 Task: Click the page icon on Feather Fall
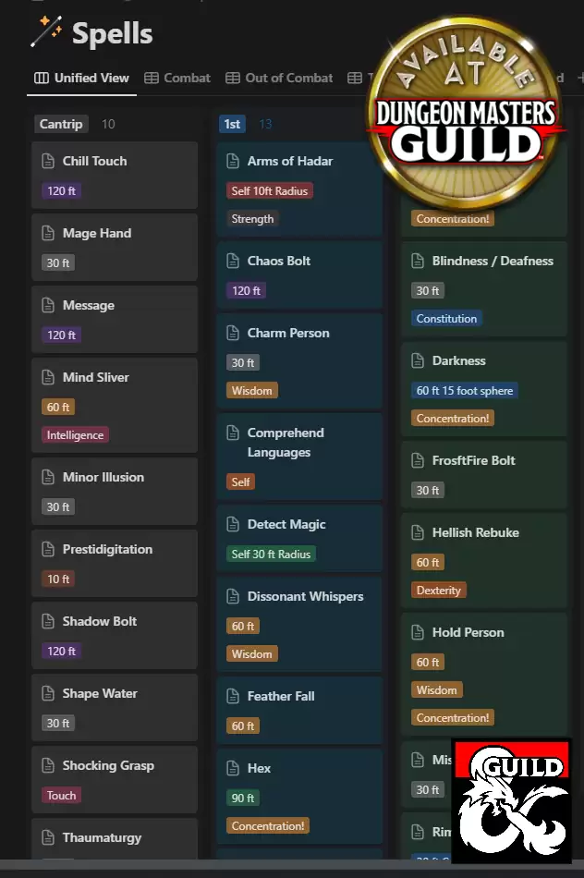click(231, 696)
